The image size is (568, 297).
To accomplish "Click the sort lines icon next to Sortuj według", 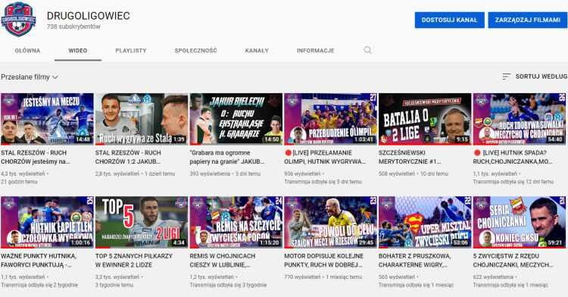I will point(506,77).
